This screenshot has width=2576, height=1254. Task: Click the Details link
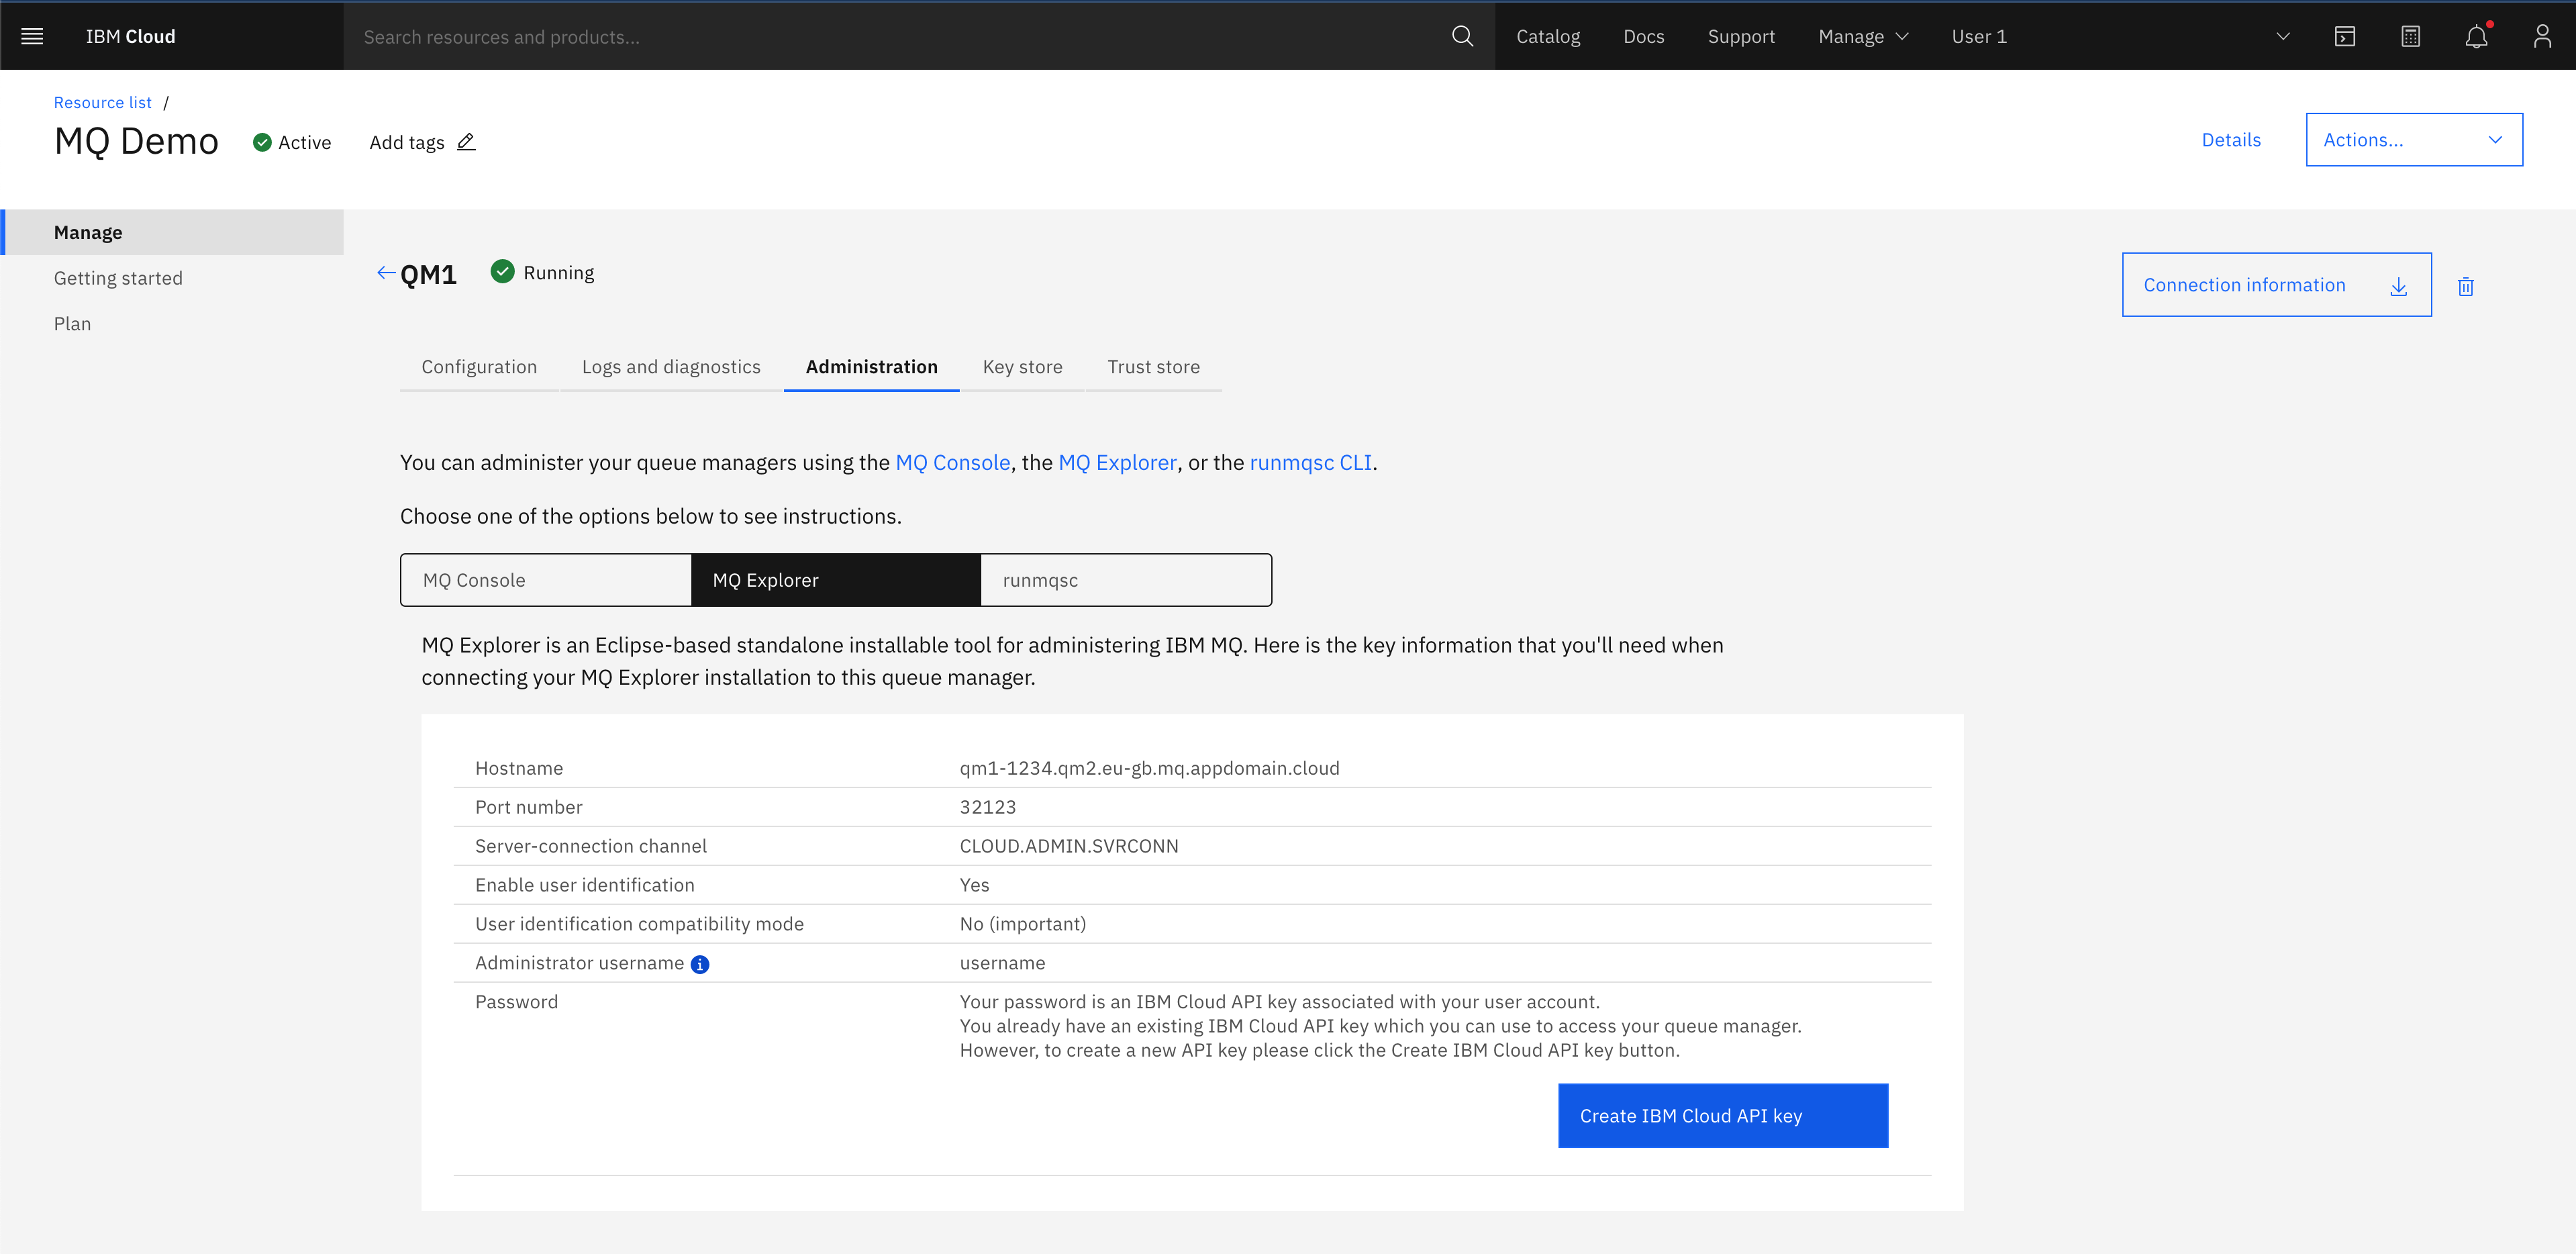click(2231, 140)
